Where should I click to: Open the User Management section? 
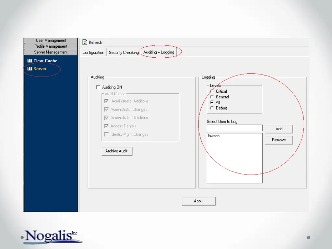tap(51, 40)
